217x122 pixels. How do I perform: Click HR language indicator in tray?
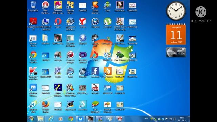(x=146, y=119)
